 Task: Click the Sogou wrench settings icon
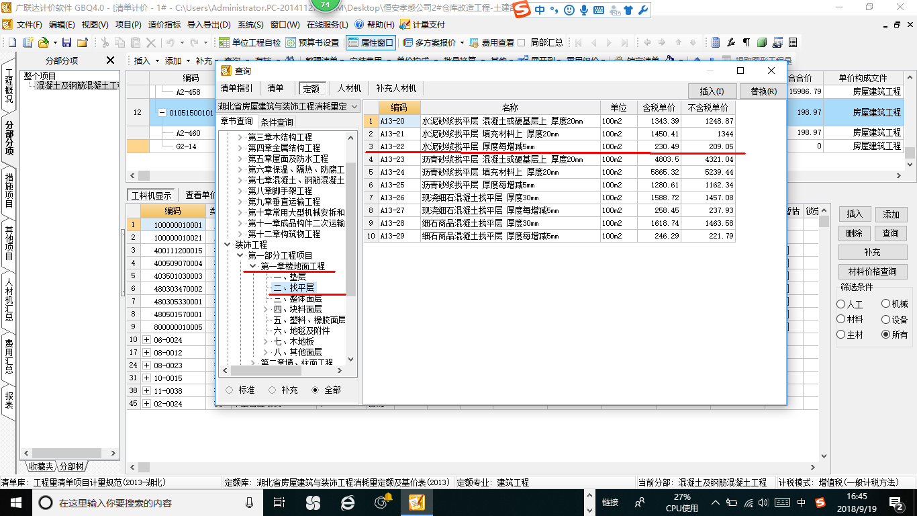coord(642,10)
